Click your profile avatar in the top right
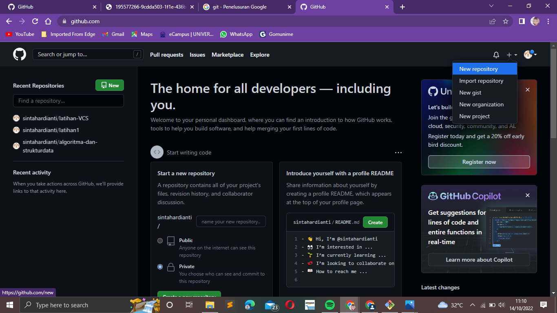Image resolution: width=557 pixels, height=313 pixels. pyautogui.click(x=528, y=54)
